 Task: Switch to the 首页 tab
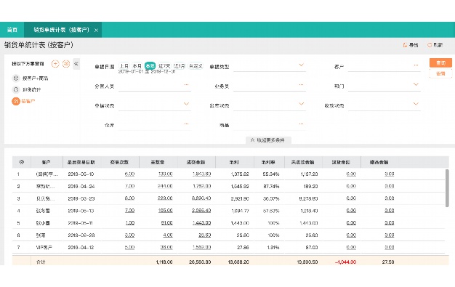pos(12,30)
